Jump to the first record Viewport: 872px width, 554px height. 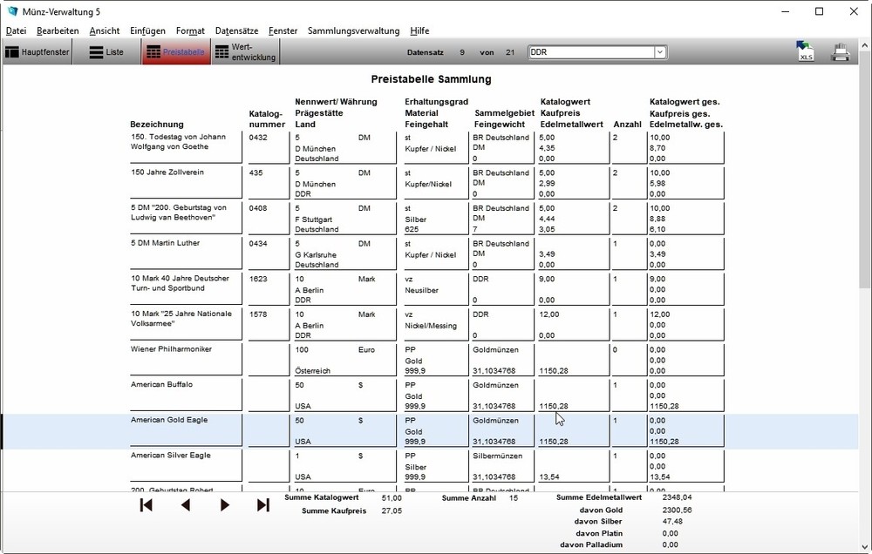point(146,504)
